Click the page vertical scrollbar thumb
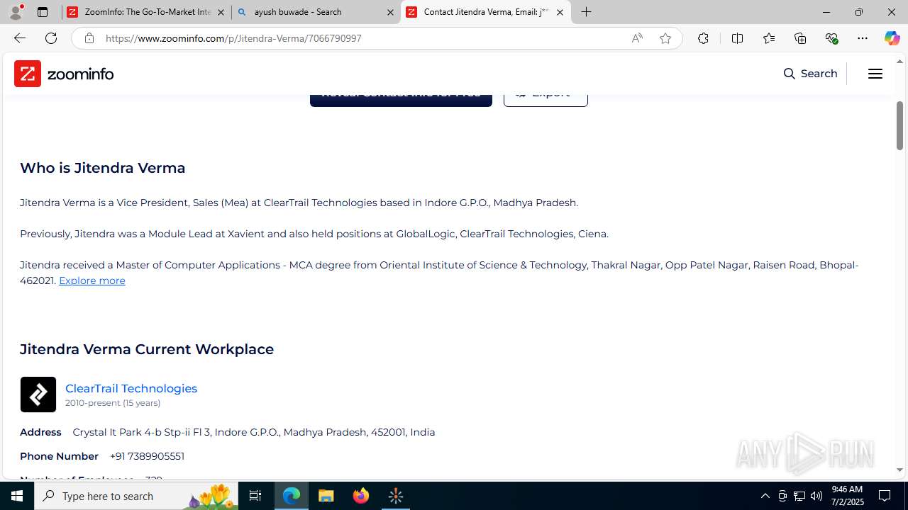 (x=899, y=125)
